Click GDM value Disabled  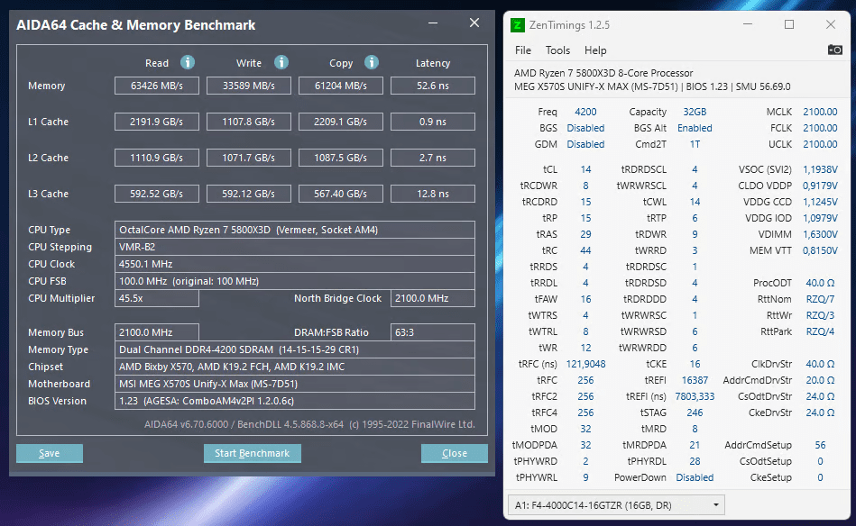pyautogui.click(x=585, y=144)
